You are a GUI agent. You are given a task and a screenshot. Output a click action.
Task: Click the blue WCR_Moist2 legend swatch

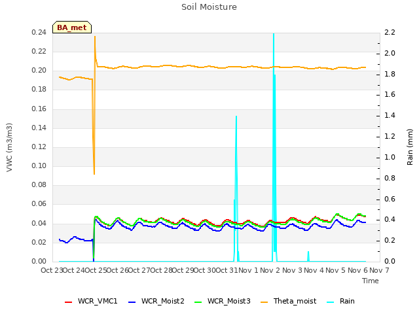(x=132, y=302)
